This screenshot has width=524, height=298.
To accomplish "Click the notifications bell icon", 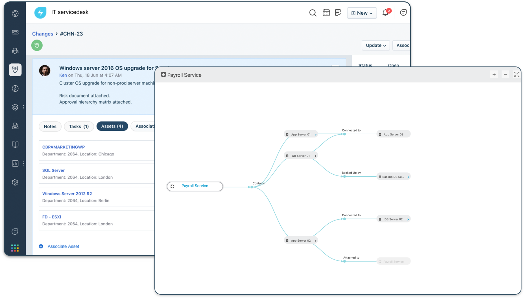I will pos(385,13).
